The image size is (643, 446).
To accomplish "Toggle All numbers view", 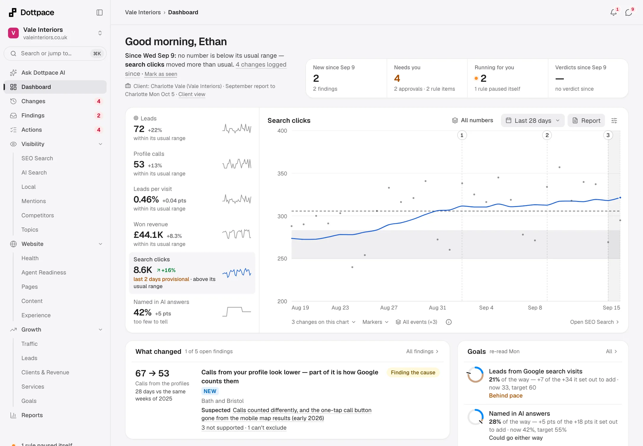I will [x=472, y=120].
